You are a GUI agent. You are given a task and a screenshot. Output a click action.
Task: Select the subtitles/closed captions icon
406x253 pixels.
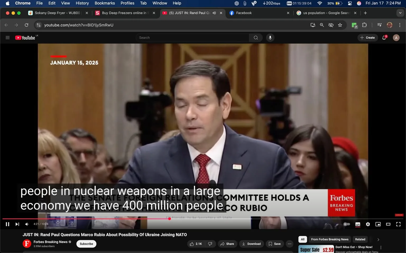[358, 224]
